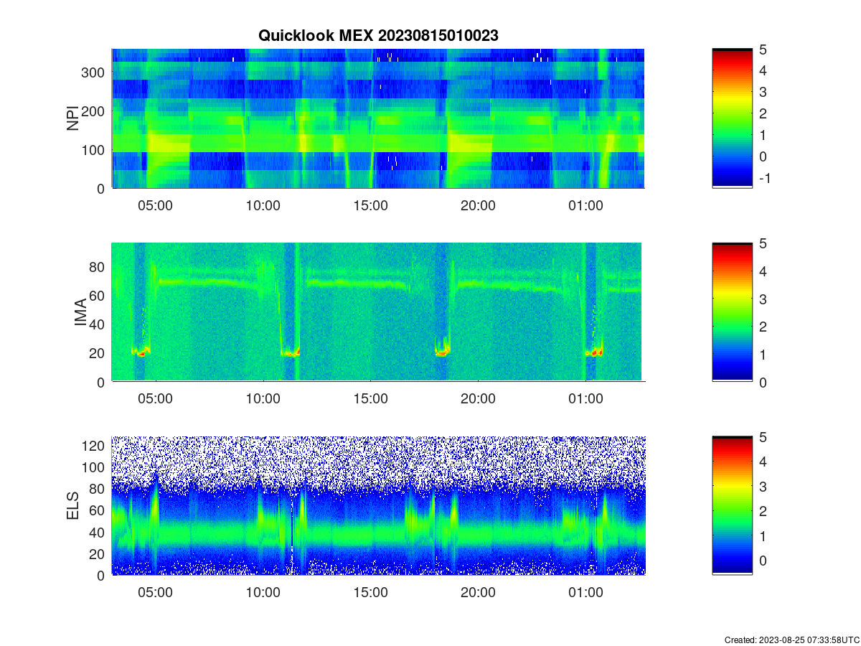Click the ELS plot's color scale bar
861x646 pixels.
coord(732,505)
